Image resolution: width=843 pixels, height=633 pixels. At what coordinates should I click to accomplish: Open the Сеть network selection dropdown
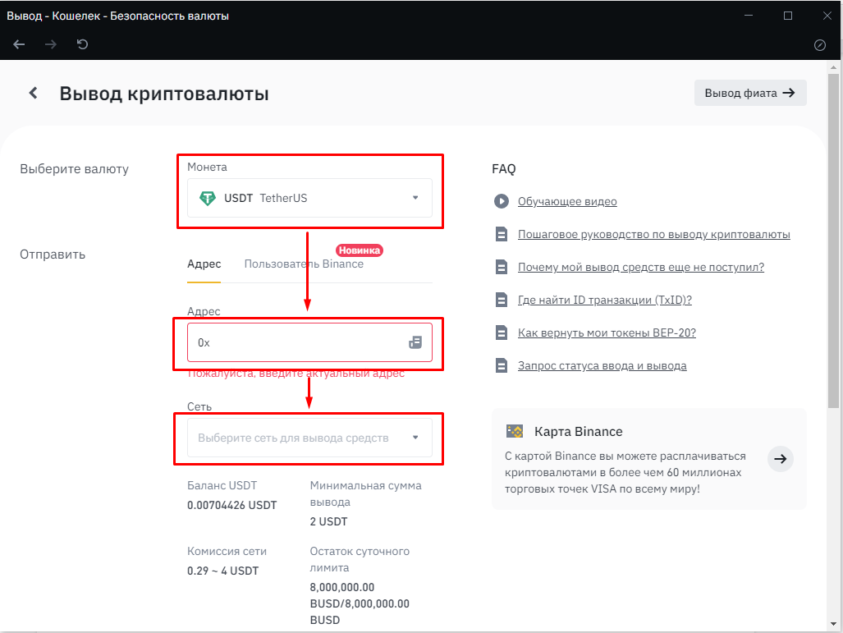pos(309,438)
